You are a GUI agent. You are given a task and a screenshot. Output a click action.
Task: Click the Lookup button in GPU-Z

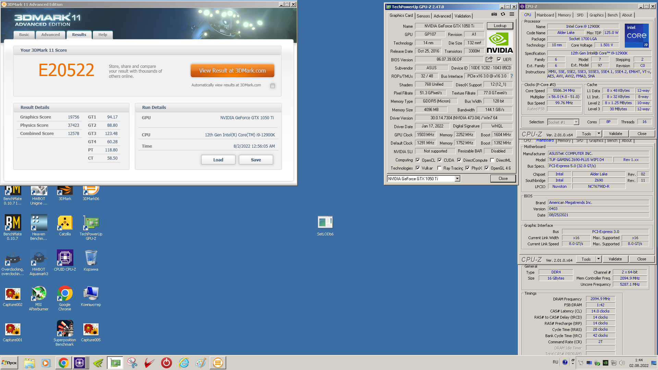(x=500, y=26)
